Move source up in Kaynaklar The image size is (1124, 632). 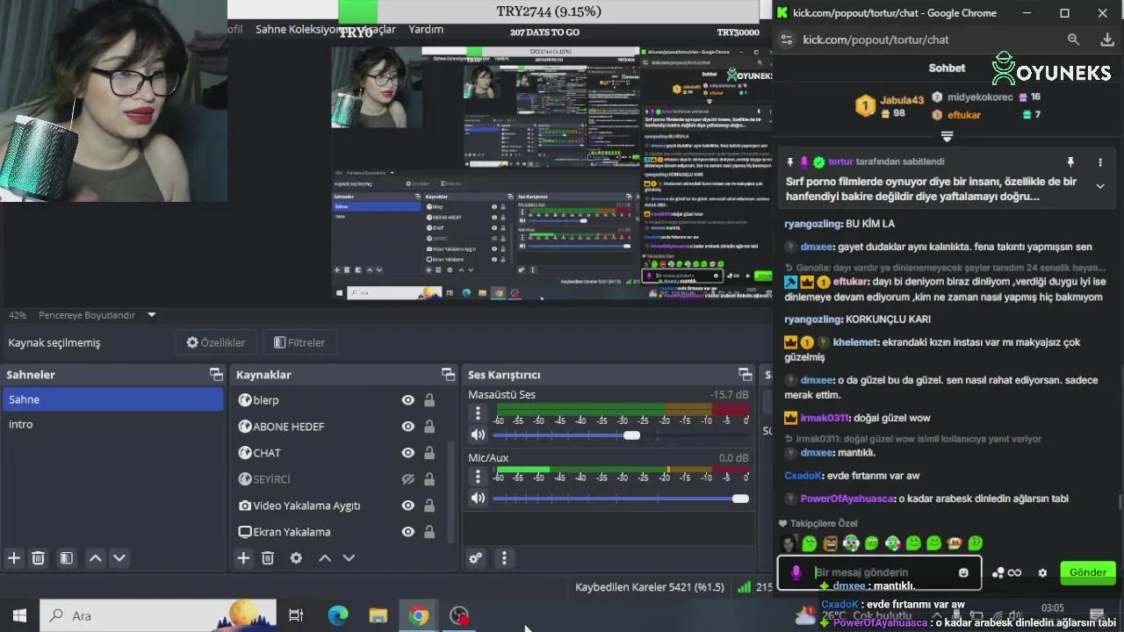325,557
